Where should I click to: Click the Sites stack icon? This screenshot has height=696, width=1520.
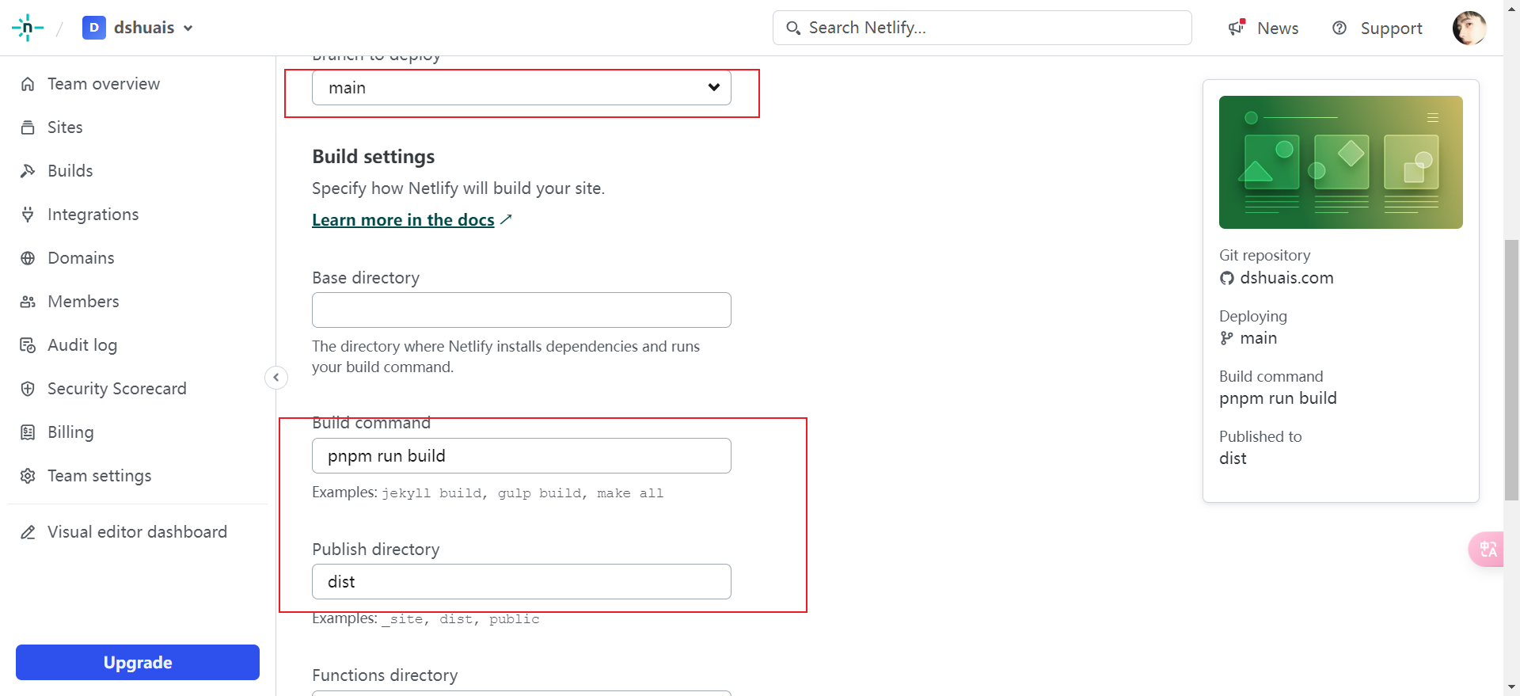pos(28,127)
